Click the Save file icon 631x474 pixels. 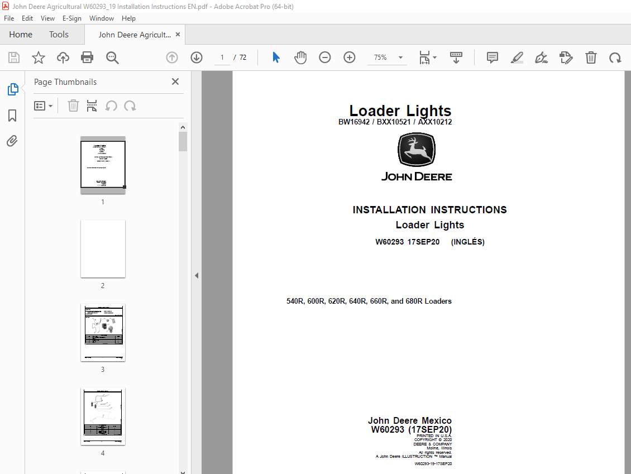(14, 58)
